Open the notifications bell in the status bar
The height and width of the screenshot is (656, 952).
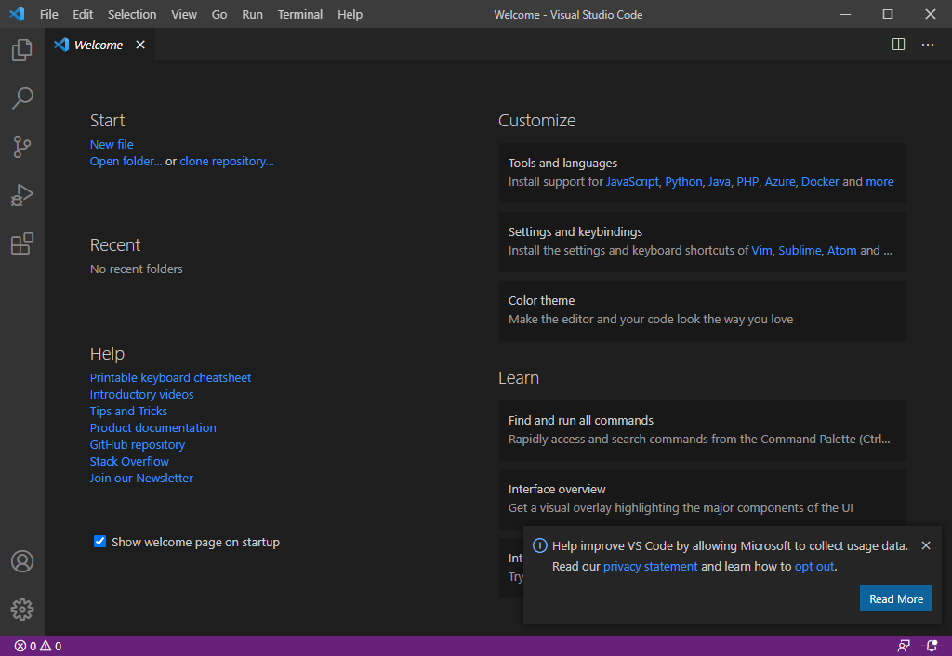931,645
